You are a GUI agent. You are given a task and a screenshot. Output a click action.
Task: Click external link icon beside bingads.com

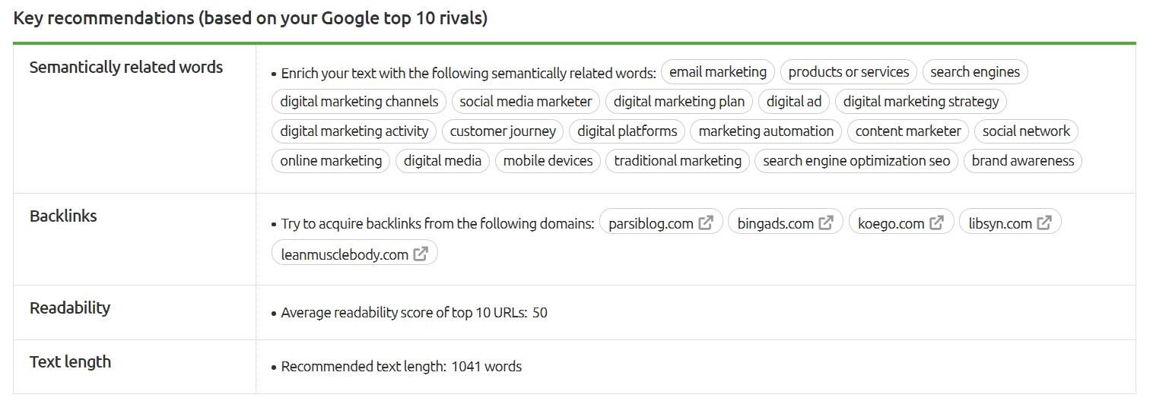click(x=826, y=222)
